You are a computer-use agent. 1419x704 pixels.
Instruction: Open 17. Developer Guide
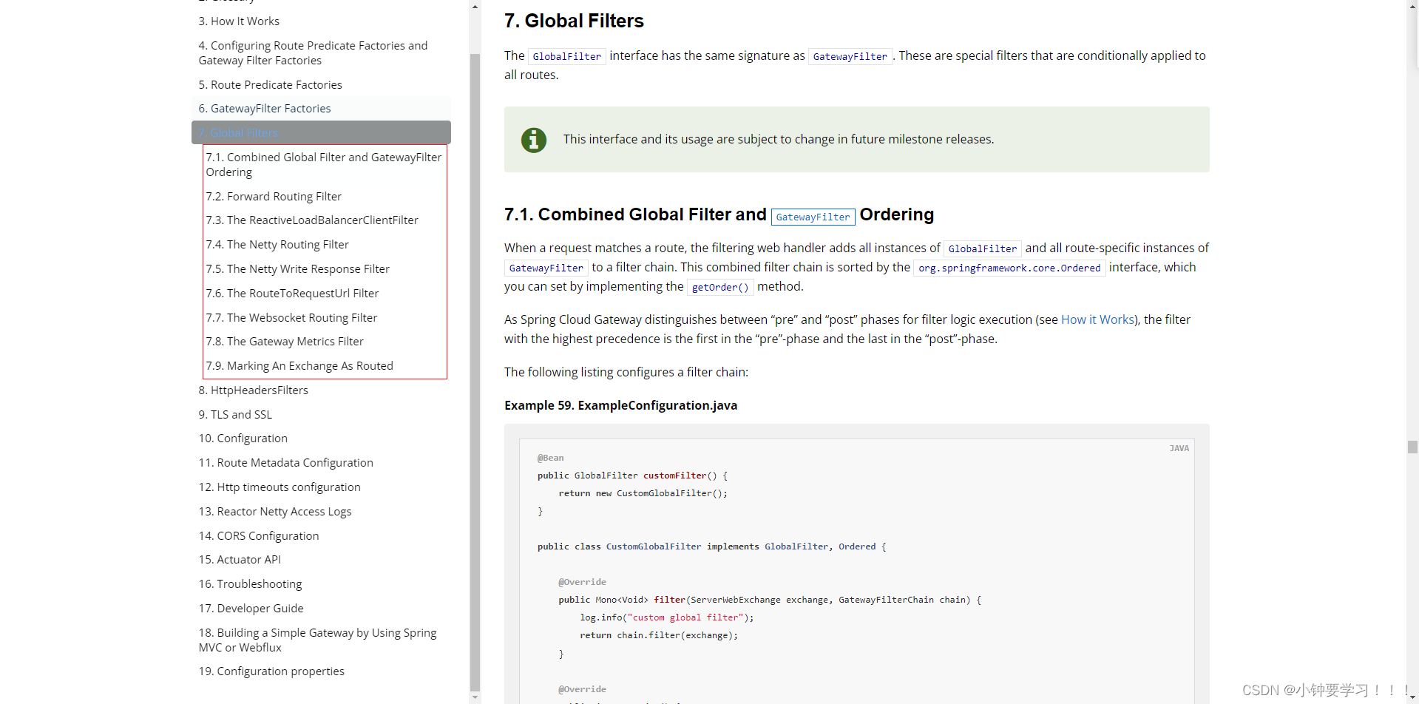click(x=251, y=609)
